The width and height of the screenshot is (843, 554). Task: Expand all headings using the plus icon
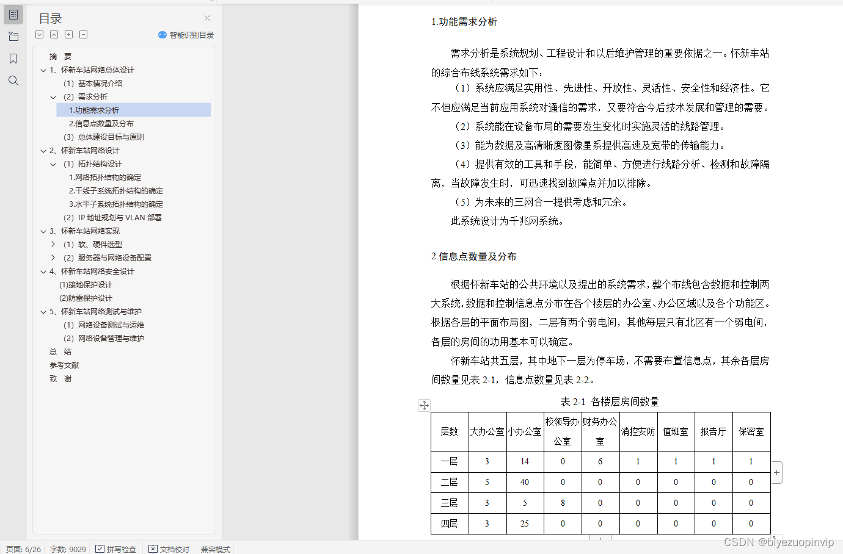tap(68, 35)
